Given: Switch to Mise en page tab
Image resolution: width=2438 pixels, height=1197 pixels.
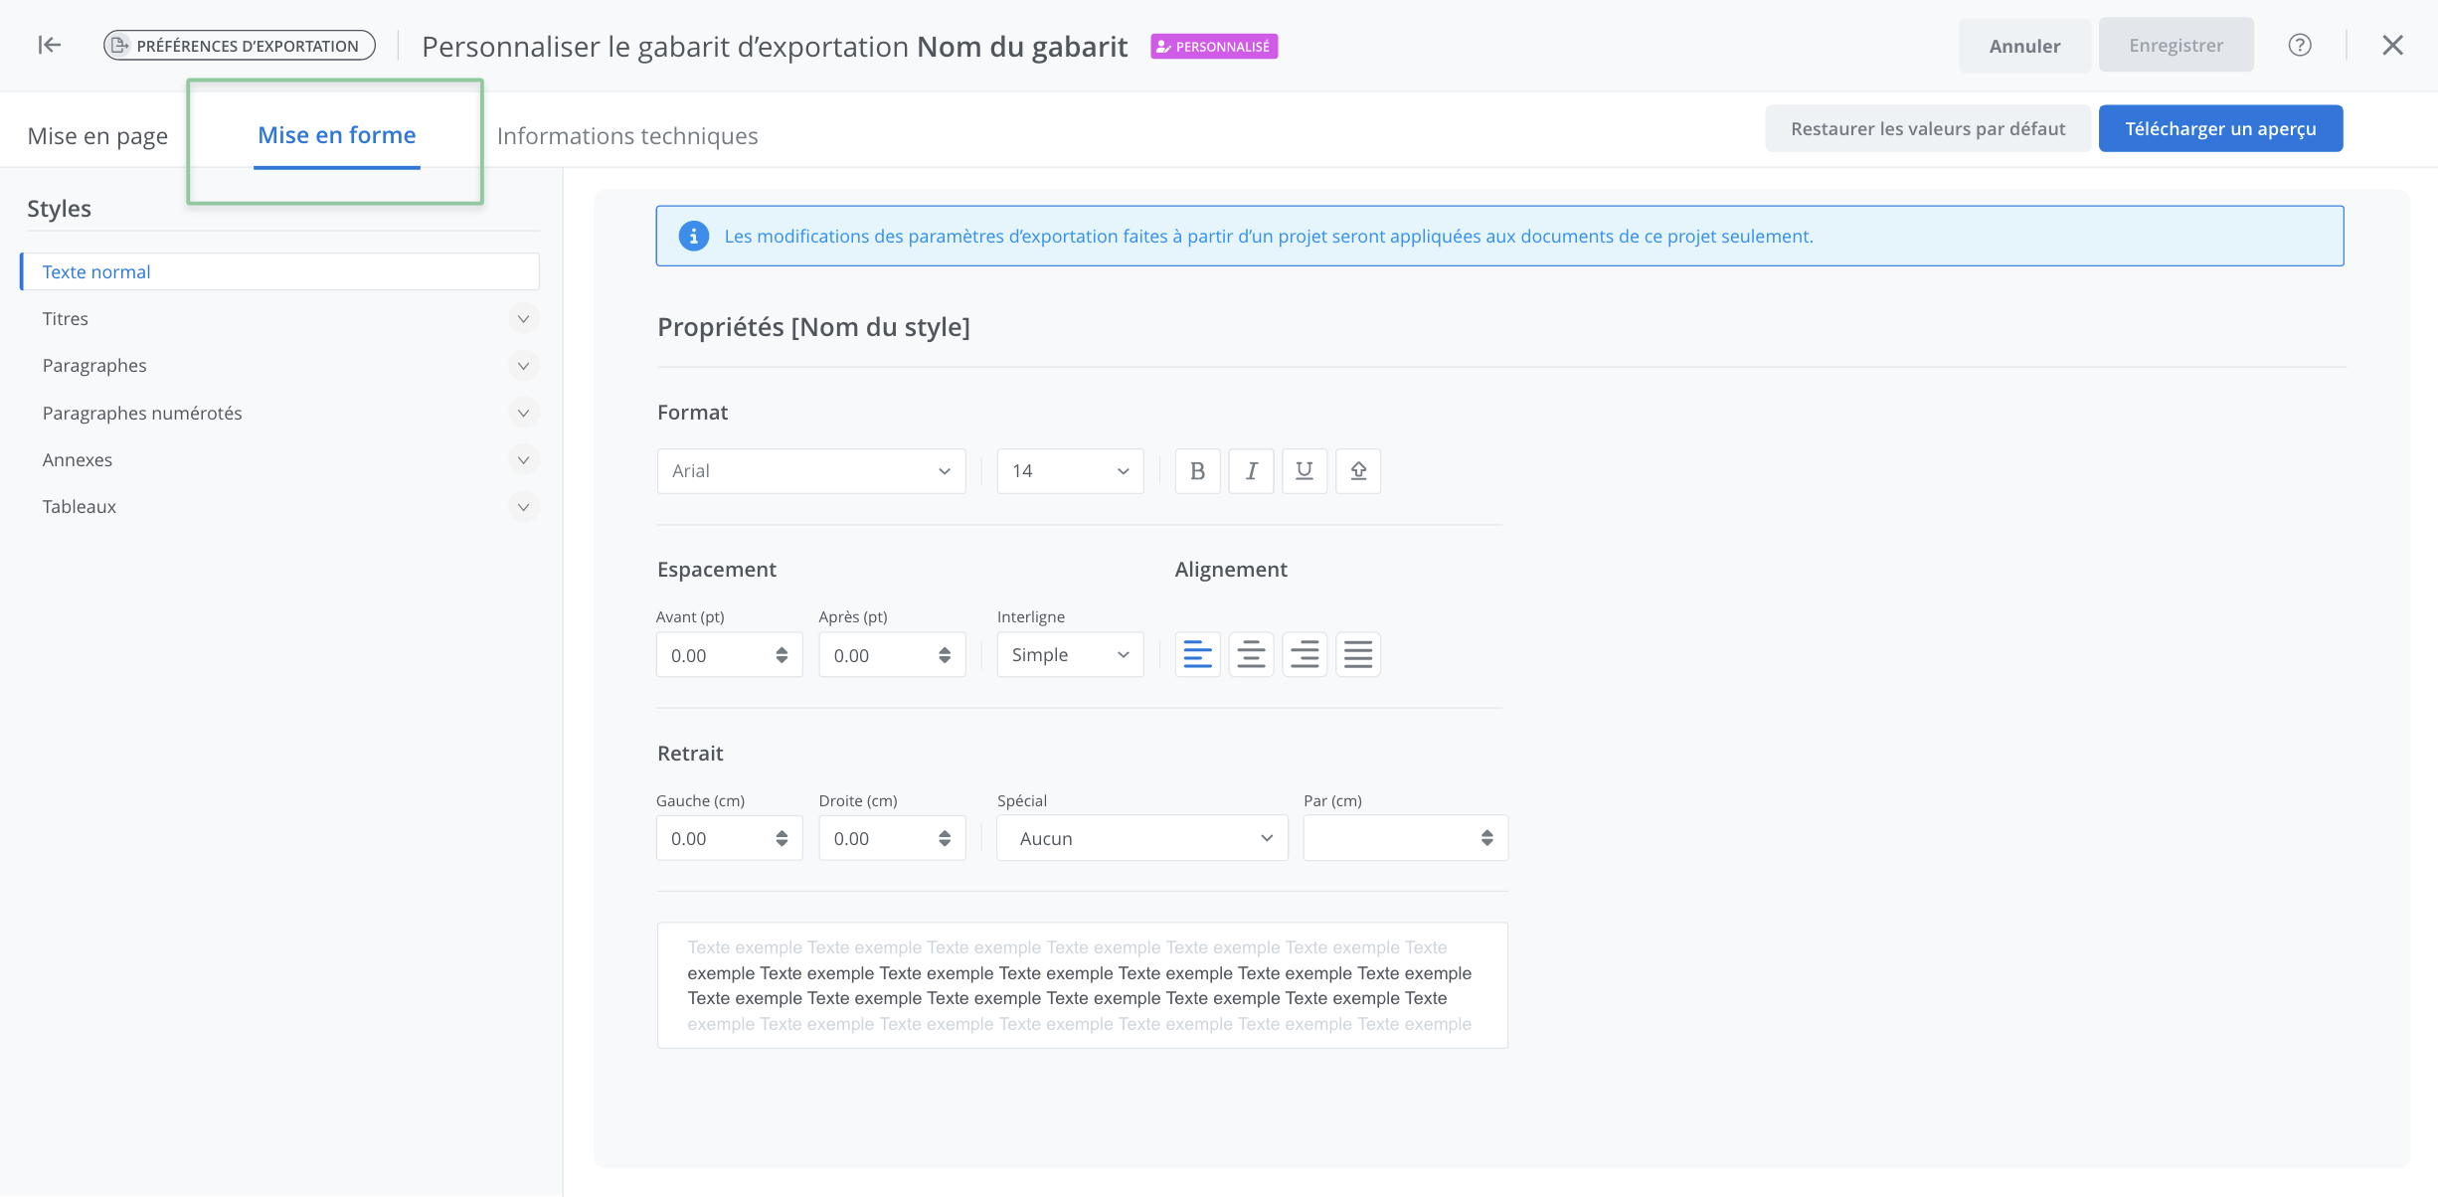Looking at the screenshot, I should 97,136.
